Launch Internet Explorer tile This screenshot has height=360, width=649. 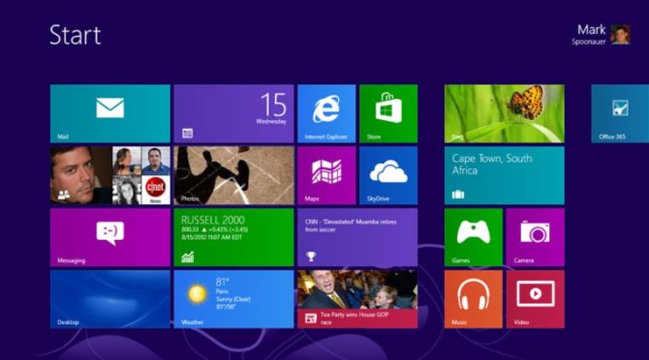click(x=326, y=114)
